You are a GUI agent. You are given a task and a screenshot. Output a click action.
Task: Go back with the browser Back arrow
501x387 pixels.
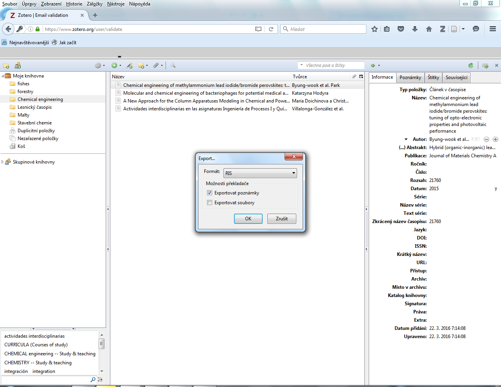(8, 29)
